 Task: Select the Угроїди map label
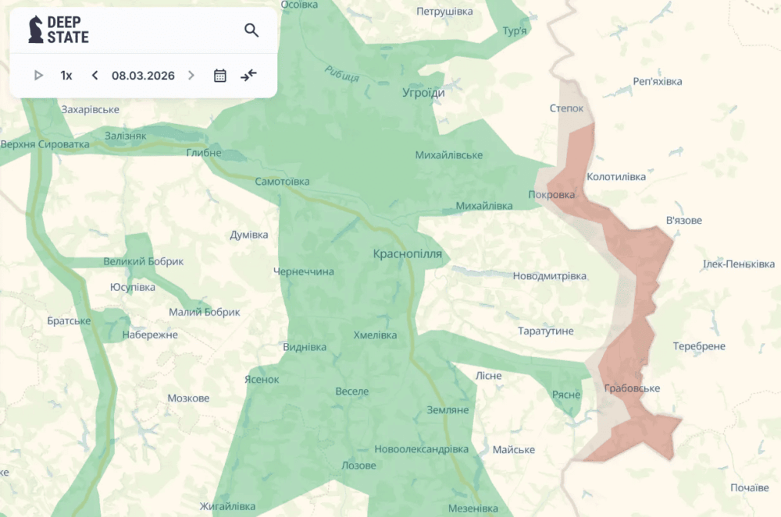(x=423, y=93)
